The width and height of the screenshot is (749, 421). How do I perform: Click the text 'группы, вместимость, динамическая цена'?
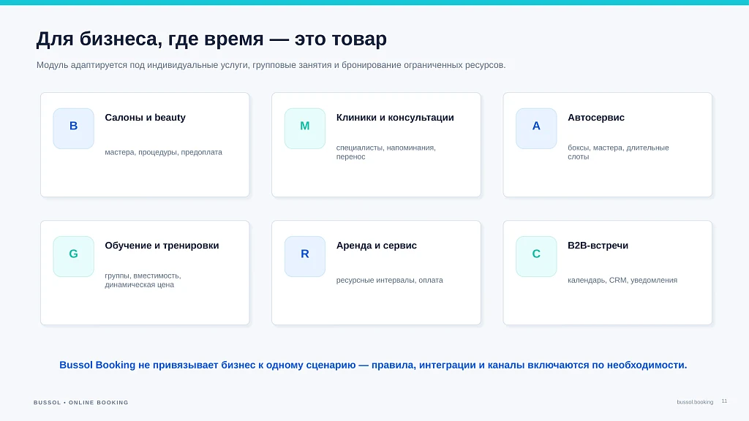tap(143, 280)
